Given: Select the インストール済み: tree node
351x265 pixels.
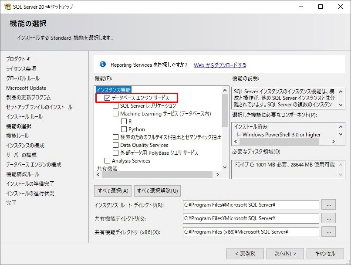Looking at the screenshot, I should click(x=251, y=126).
